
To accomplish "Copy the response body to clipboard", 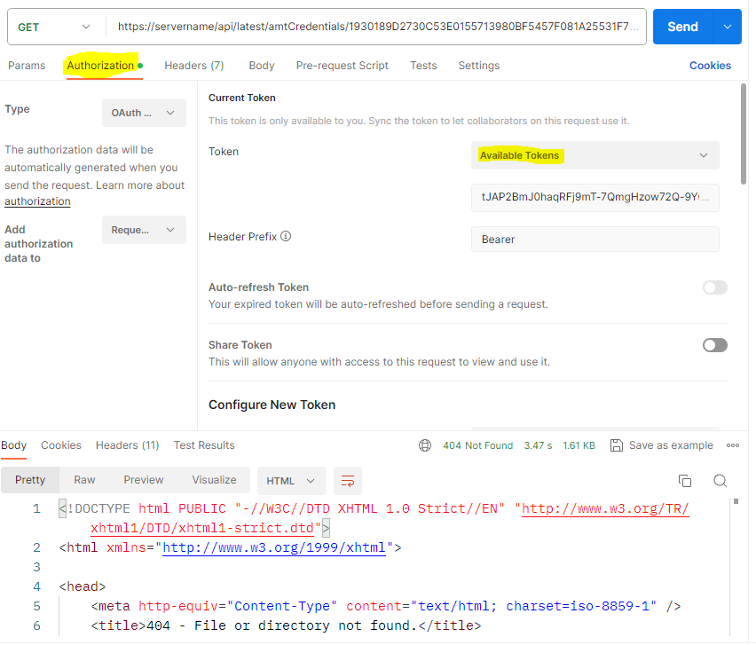I will 684,479.
